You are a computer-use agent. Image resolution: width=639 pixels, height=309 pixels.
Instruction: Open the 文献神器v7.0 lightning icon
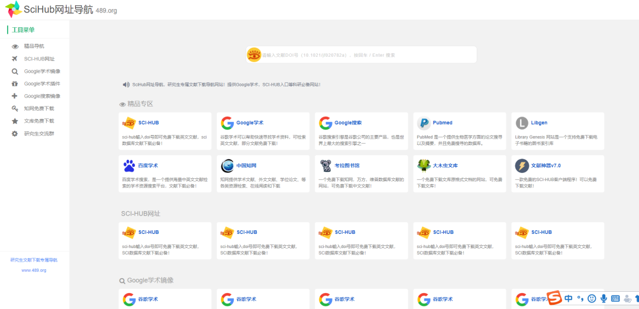pyautogui.click(x=522, y=166)
